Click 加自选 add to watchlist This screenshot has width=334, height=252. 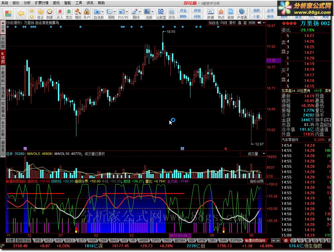point(213,23)
